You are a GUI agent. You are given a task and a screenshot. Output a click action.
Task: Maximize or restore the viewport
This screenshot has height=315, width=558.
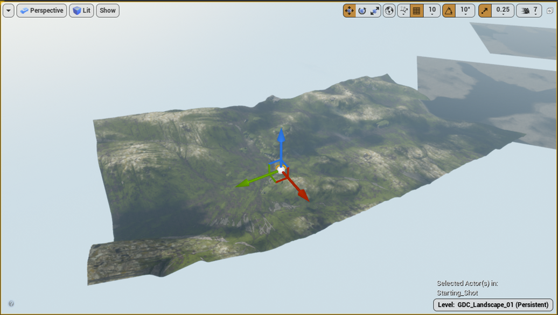[549, 11]
